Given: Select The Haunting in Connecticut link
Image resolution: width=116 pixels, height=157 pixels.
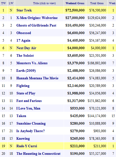Looking at the screenshot, I should pos(38,154).
